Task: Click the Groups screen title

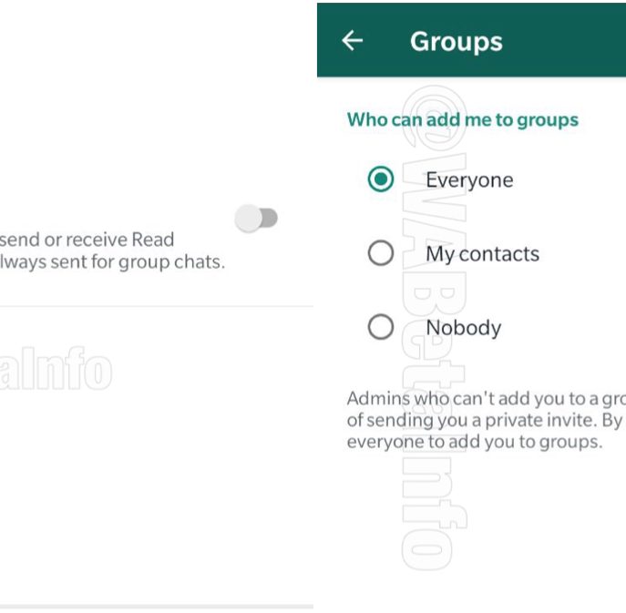Action: click(x=456, y=41)
